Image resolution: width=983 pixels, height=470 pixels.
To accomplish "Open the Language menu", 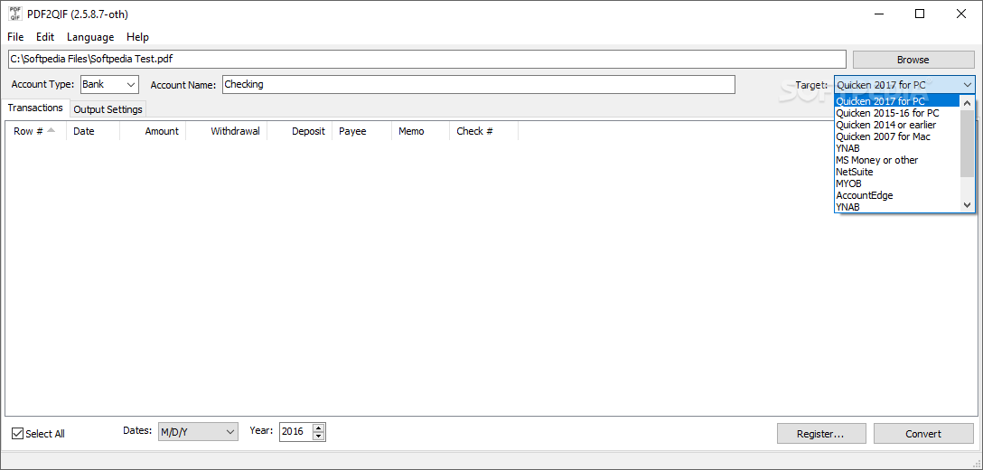I will (x=90, y=37).
